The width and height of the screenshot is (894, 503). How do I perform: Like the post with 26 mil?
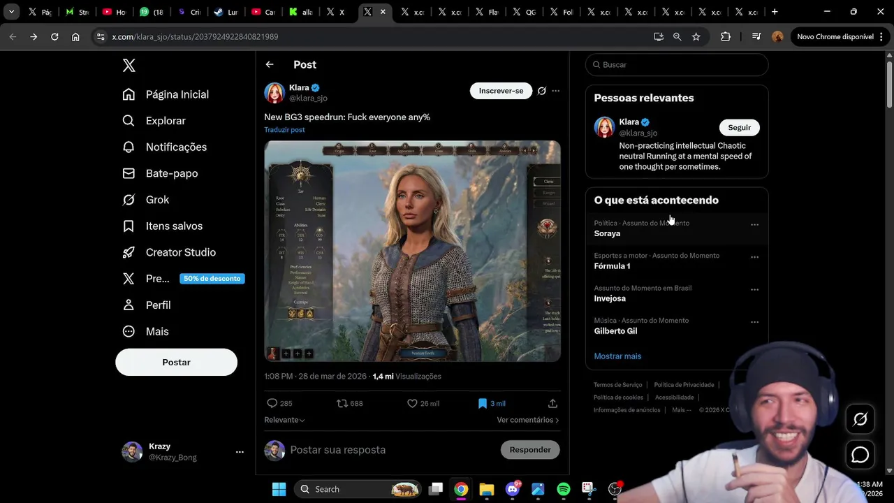(x=412, y=403)
